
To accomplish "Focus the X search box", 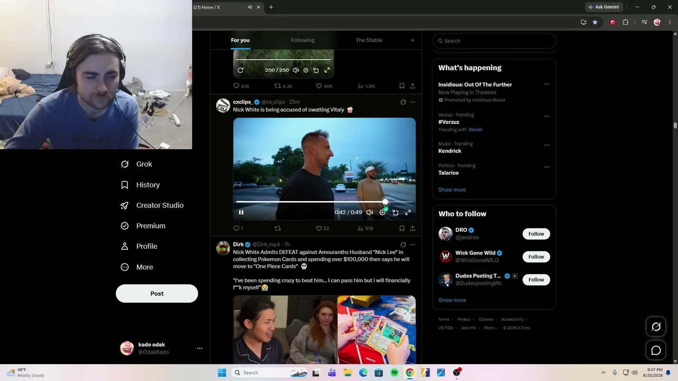I will (494, 41).
